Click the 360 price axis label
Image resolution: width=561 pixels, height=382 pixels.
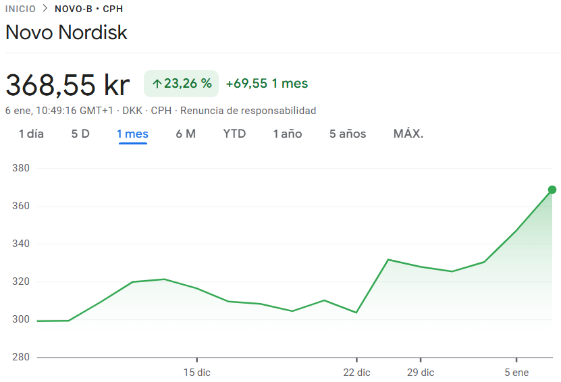[x=21, y=206]
